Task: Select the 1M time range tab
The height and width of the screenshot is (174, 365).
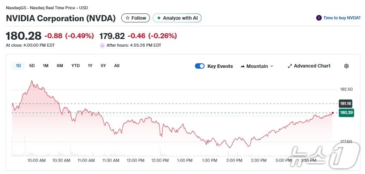Action: (x=46, y=66)
